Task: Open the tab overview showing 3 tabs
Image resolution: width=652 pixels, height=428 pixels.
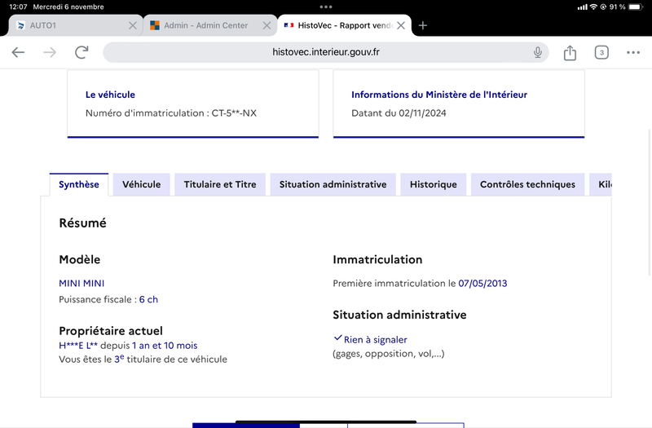Action: pos(601,52)
